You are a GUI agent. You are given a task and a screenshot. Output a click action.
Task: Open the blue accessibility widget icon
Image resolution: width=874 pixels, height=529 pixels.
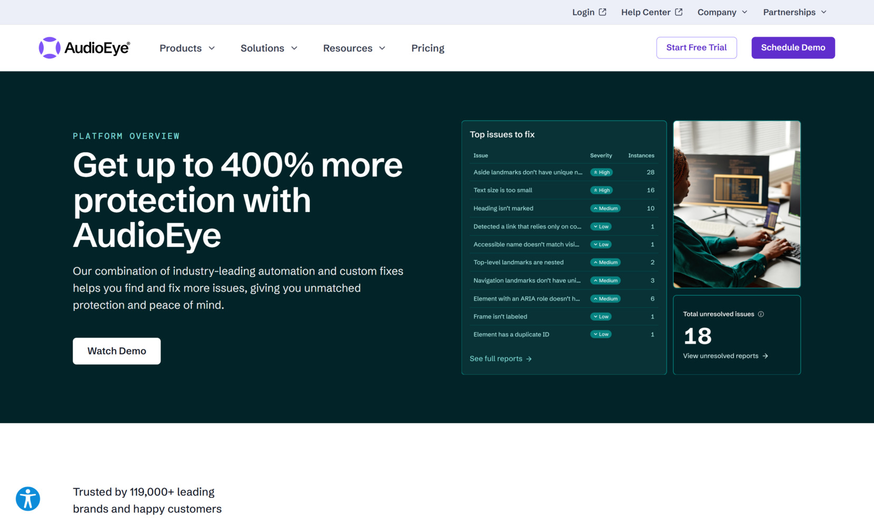27,498
